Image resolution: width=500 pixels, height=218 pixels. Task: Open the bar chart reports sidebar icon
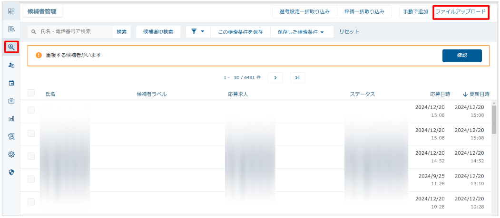11,119
